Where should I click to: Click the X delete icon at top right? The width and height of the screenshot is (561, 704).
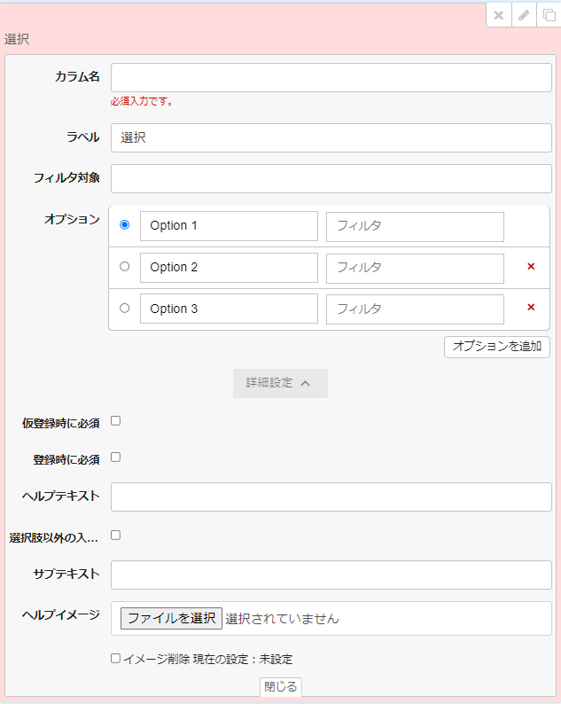pos(499,15)
